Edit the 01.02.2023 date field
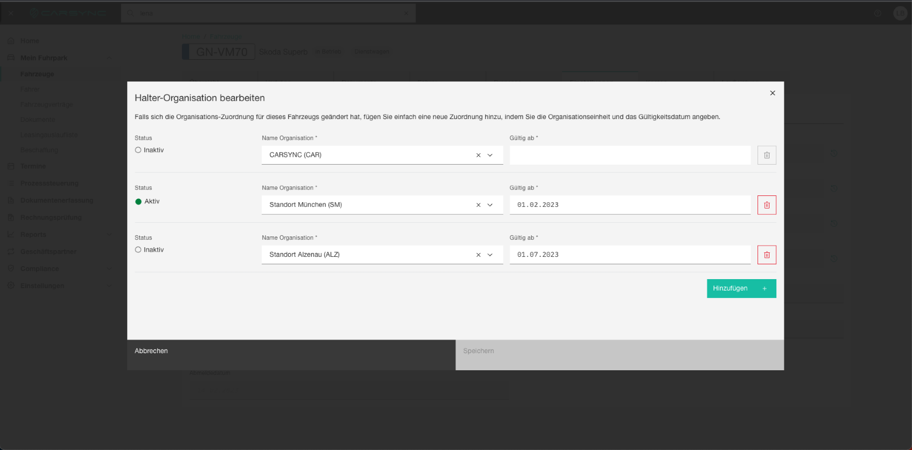This screenshot has width=912, height=450. click(630, 205)
